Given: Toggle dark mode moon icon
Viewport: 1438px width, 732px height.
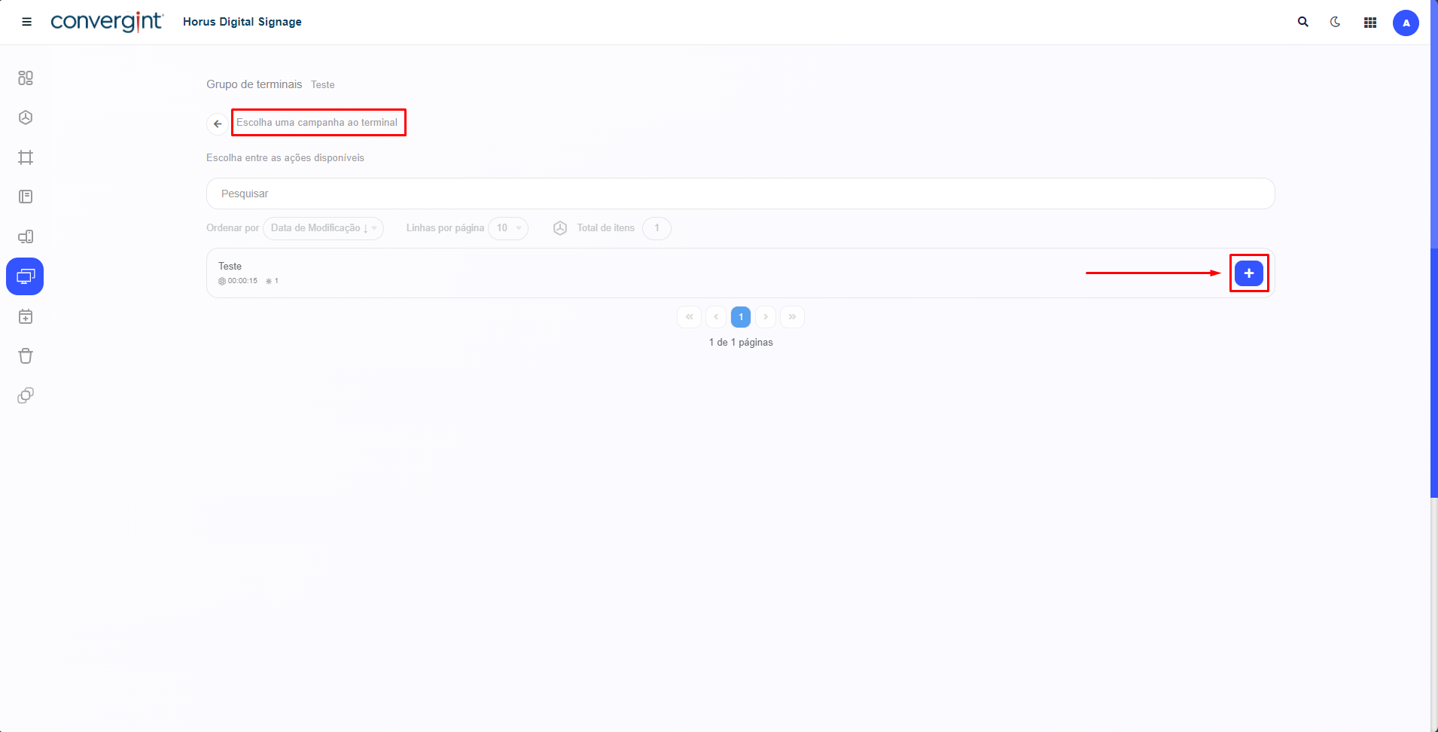Looking at the screenshot, I should coord(1335,22).
